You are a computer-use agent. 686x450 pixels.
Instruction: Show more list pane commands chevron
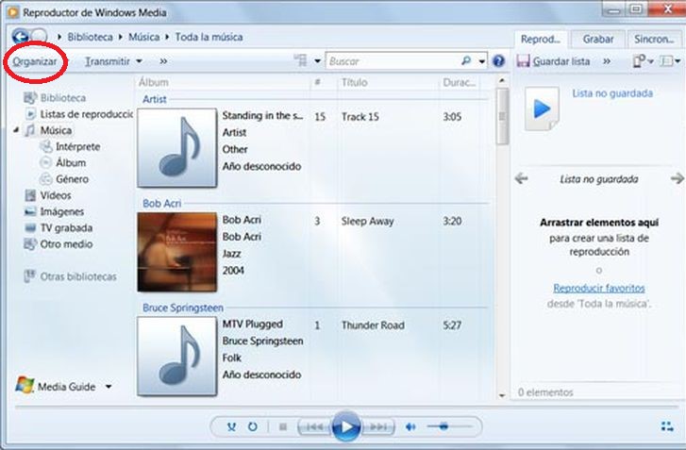click(607, 61)
